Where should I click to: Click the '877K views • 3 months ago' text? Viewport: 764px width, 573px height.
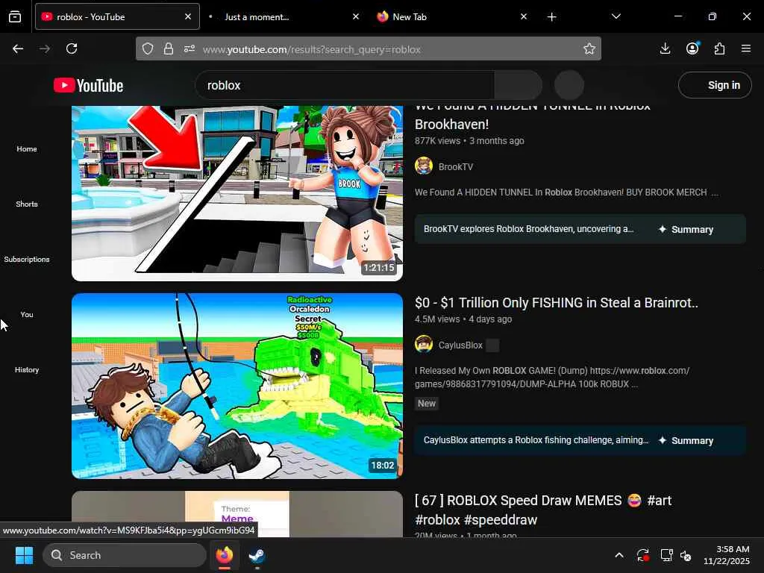469,141
